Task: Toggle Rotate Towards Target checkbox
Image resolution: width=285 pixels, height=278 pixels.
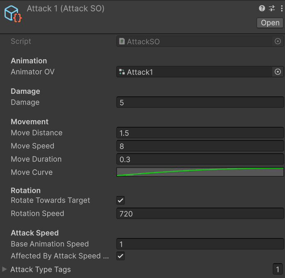Action: tap(120, 200)
